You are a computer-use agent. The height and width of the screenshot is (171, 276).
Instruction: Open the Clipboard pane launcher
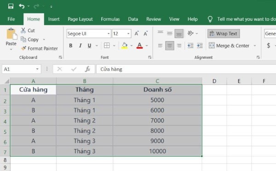tap(60, 57)
